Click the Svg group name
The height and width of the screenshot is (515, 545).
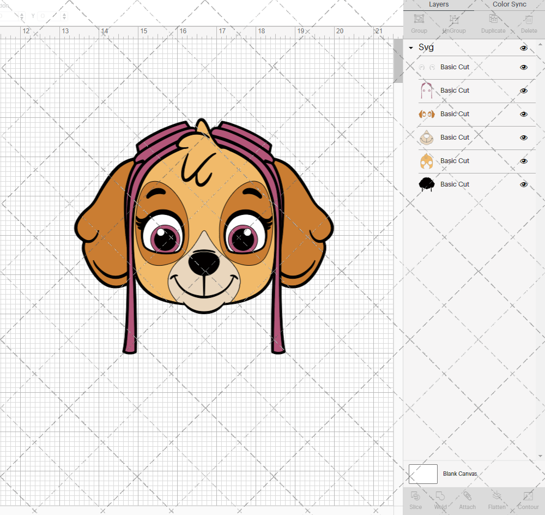(426, 47)
